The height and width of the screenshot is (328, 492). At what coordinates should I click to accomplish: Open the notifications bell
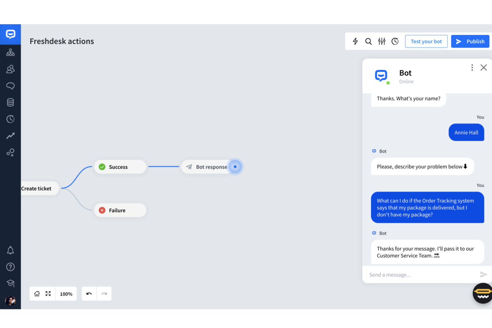[10, 250]
